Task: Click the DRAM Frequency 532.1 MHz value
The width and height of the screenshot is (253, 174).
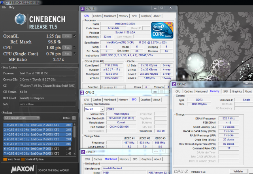Action: click(228, 119)
